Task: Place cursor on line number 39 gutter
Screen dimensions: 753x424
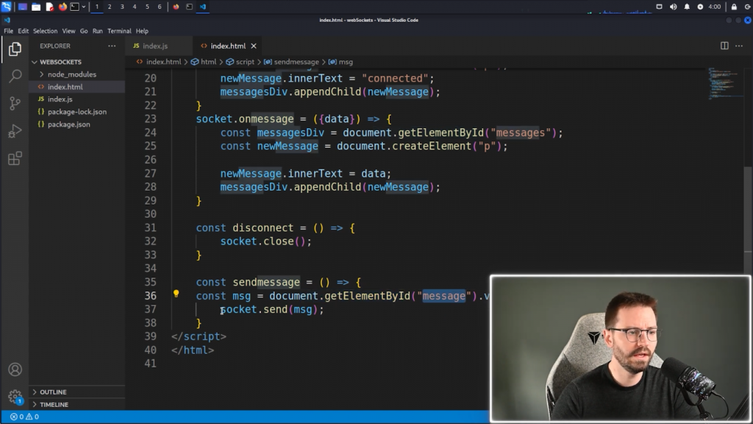Action: pyautogui.click(x=151, y=336)
